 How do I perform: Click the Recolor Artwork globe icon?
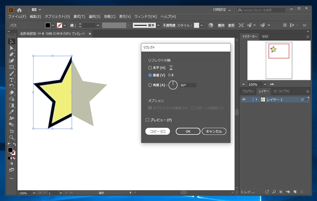click(211, 25)
